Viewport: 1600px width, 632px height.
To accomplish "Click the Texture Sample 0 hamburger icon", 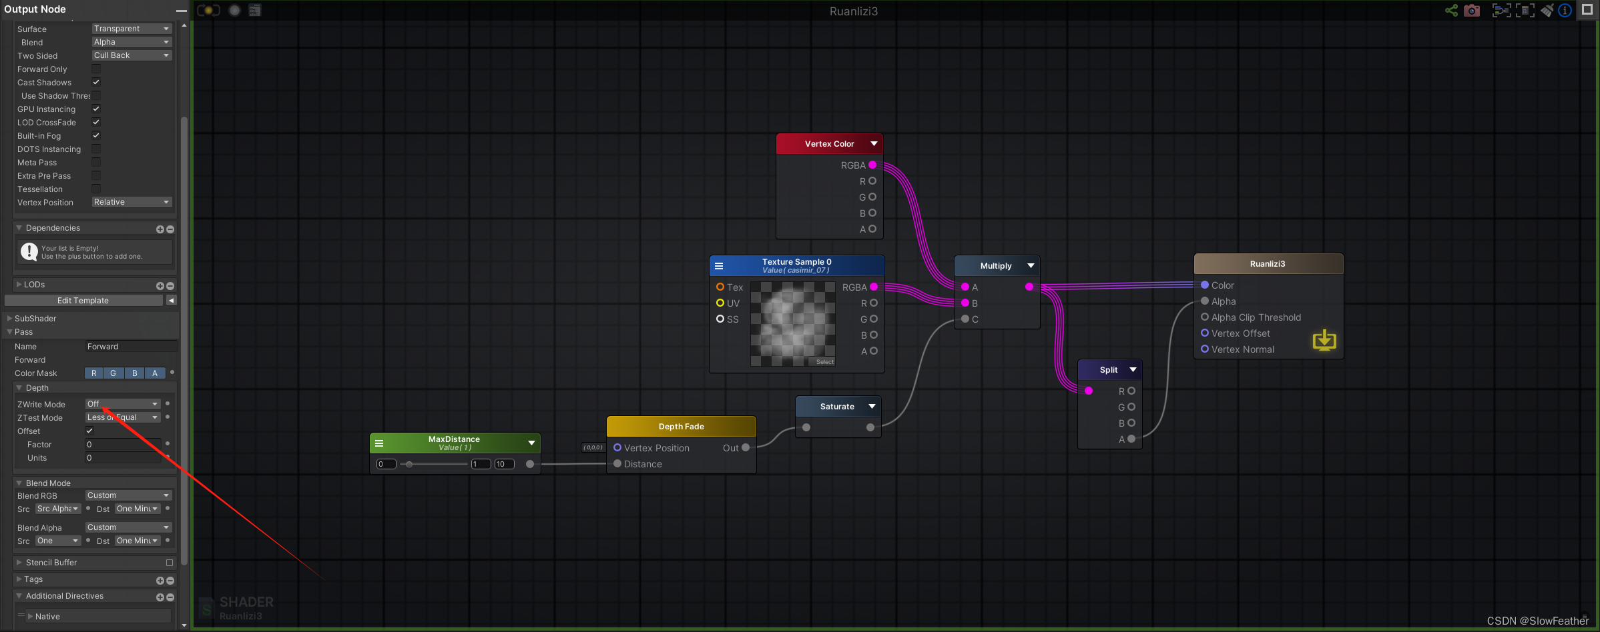I will coord(719,265).
